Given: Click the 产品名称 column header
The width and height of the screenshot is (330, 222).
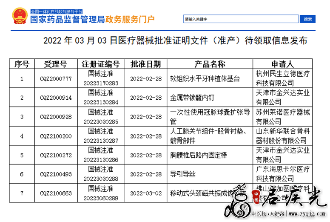Looking at the screenshot, I should click(x=210, y=64).
